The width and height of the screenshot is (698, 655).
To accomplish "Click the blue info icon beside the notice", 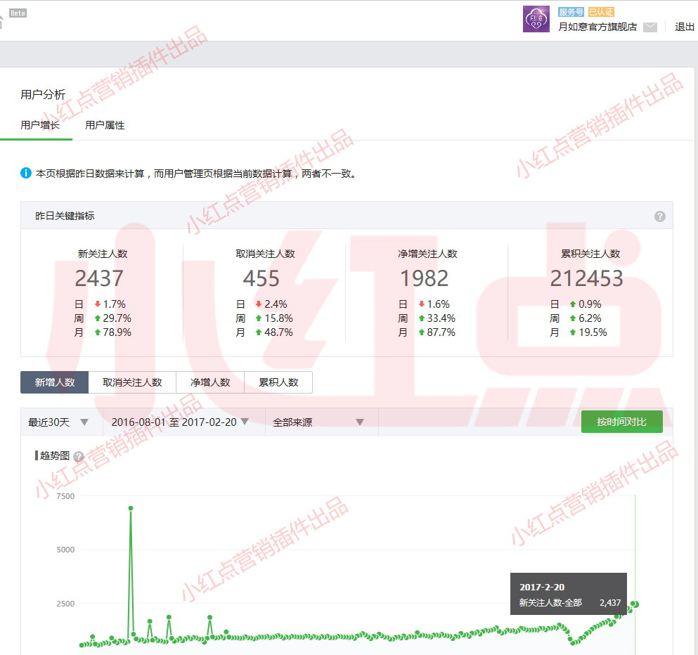I will [x=26, y=173].
